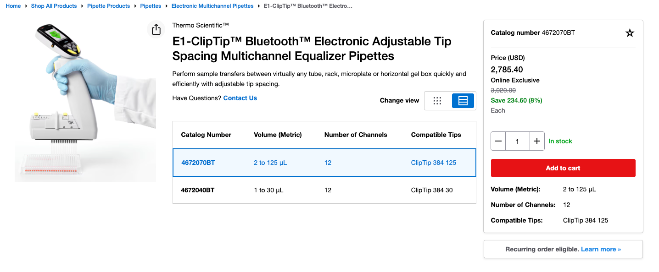This screenshot has width=659, height=272.
Task: Click the price 2,785.40
Action: click(x=507, y=70)
